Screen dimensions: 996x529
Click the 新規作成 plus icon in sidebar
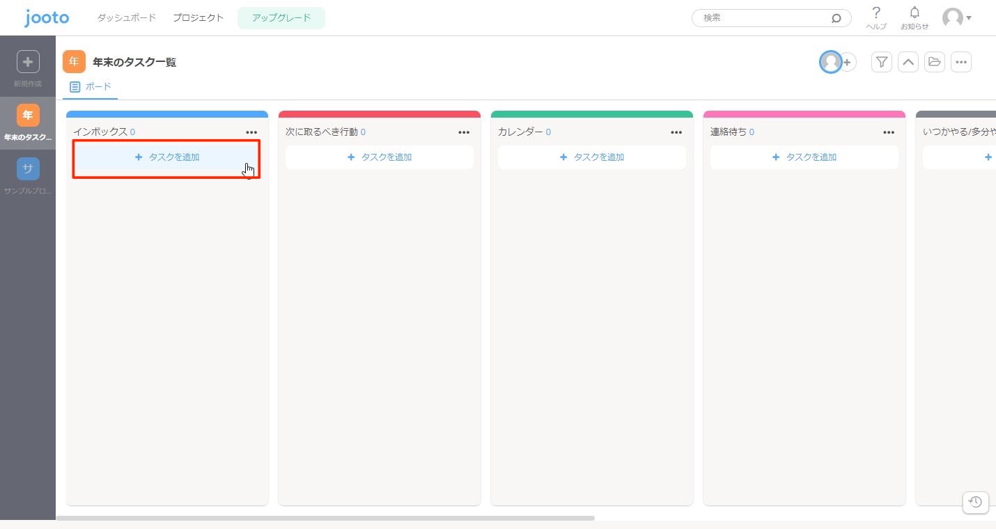(x=28, y=62)
